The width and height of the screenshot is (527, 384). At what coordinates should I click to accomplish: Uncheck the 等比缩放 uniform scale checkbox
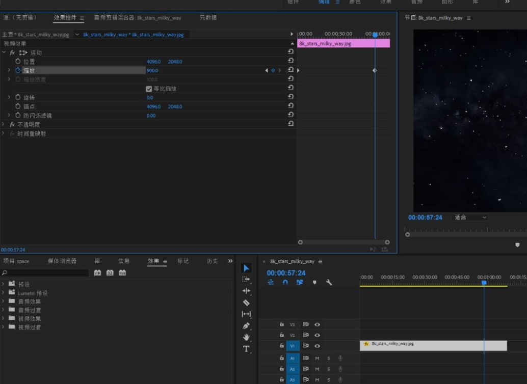[149, 89]
